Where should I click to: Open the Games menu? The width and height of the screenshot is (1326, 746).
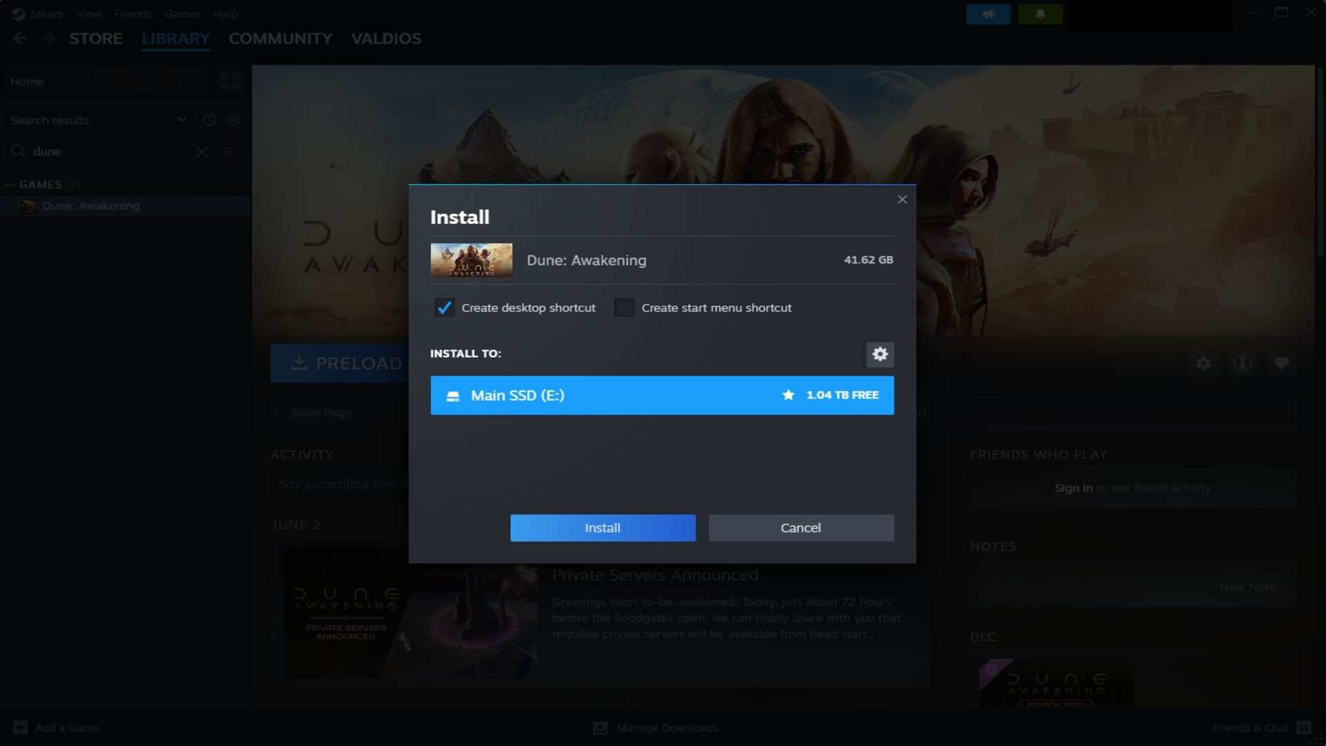[x=182, y=14]
